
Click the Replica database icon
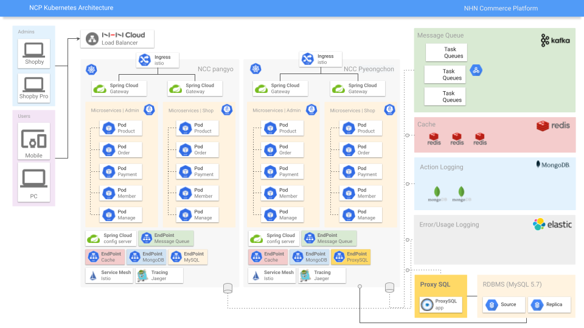coord(537,305)
